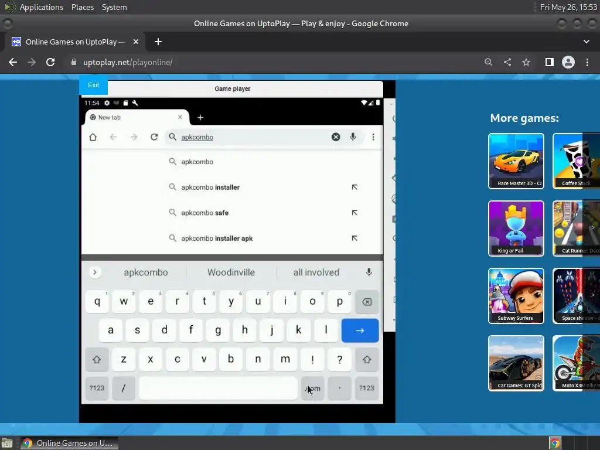600x450 pixels.
Task: Tap the q key on keyboard
Action: (97, 302)
